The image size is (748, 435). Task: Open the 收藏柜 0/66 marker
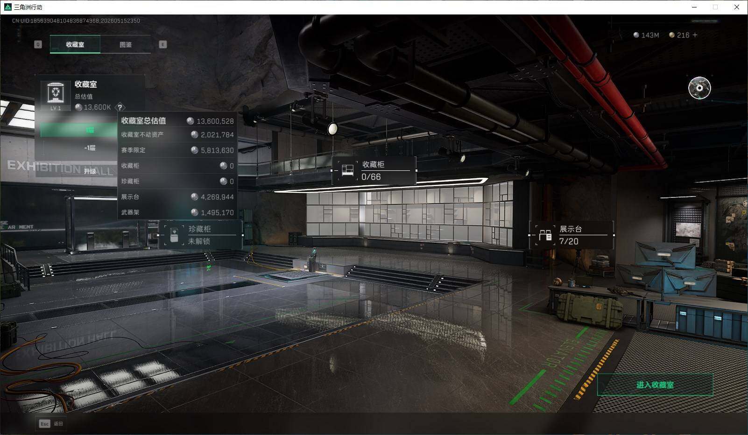coord(374,170)
